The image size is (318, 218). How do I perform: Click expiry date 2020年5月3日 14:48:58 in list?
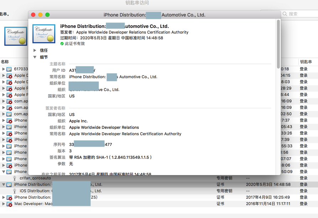tap(268, 184)
